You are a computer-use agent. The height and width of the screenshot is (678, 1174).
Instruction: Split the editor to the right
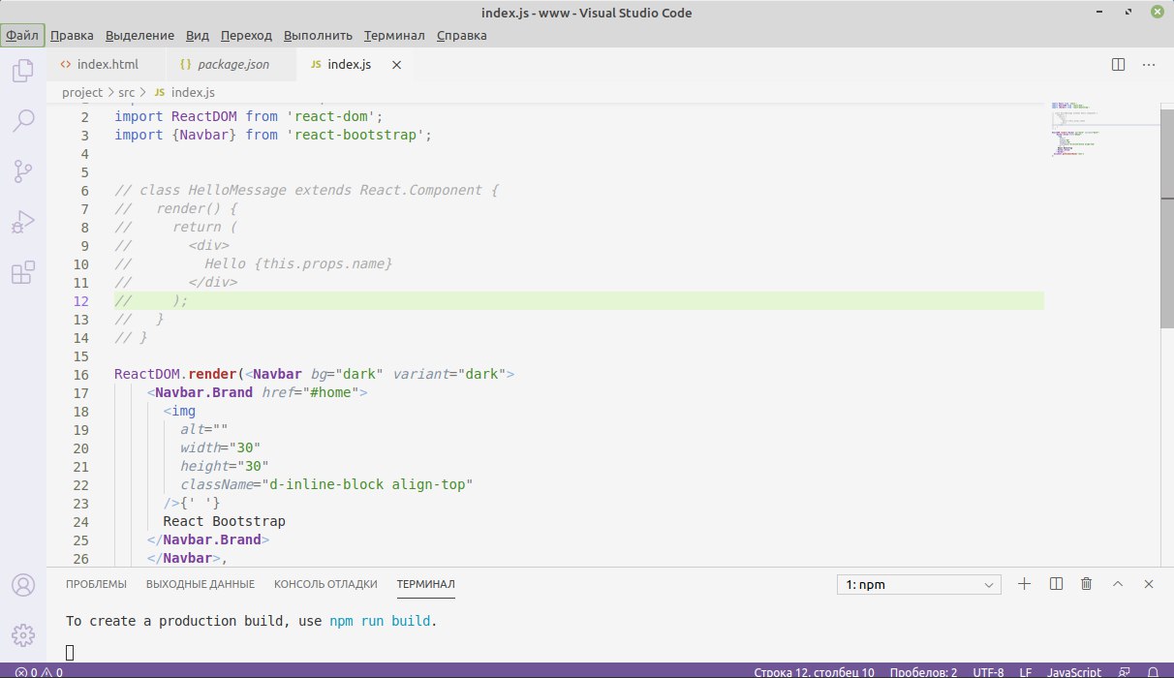click(x=1118, y=65)
